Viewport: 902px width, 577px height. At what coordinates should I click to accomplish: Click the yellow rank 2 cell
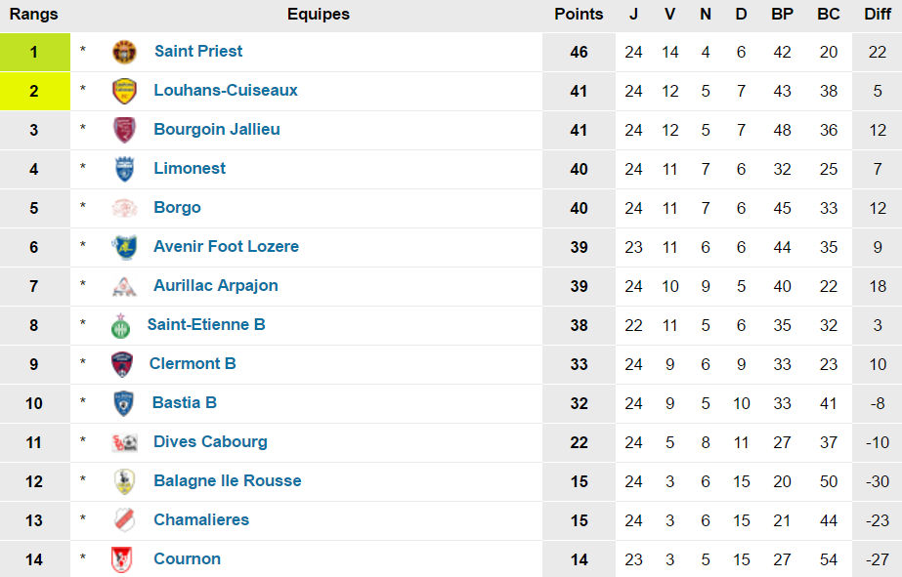(x=34, y=91)
